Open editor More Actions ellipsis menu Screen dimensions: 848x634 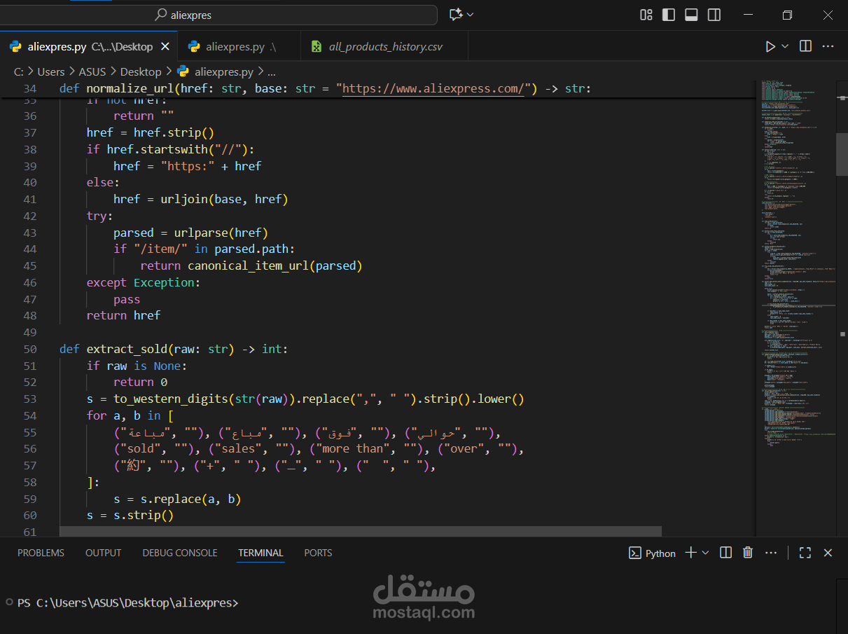click(828, 46)
